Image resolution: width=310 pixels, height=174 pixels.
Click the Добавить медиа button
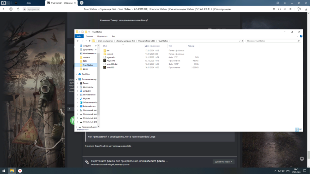click(x=223, y=162)
